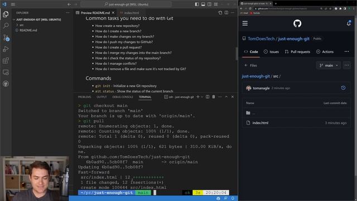Open just-enough-git repository title link
This screenshot has height=201, width=357.
(294, 39)
